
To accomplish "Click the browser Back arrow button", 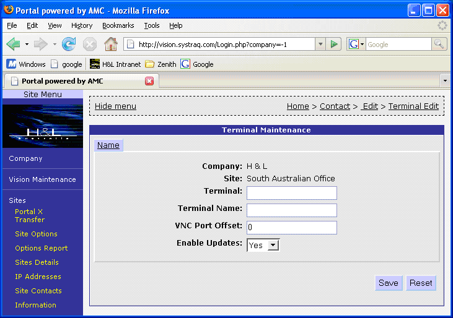I will coord(13,44).
